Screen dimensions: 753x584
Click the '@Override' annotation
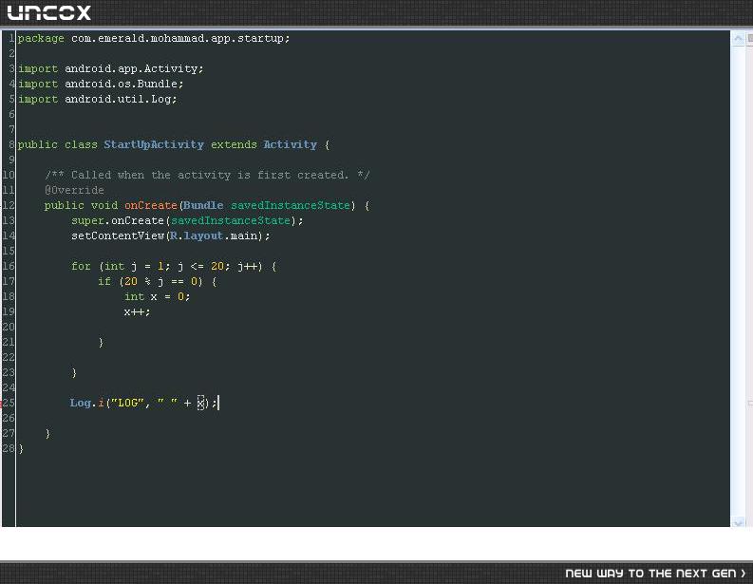coord(74,190)
